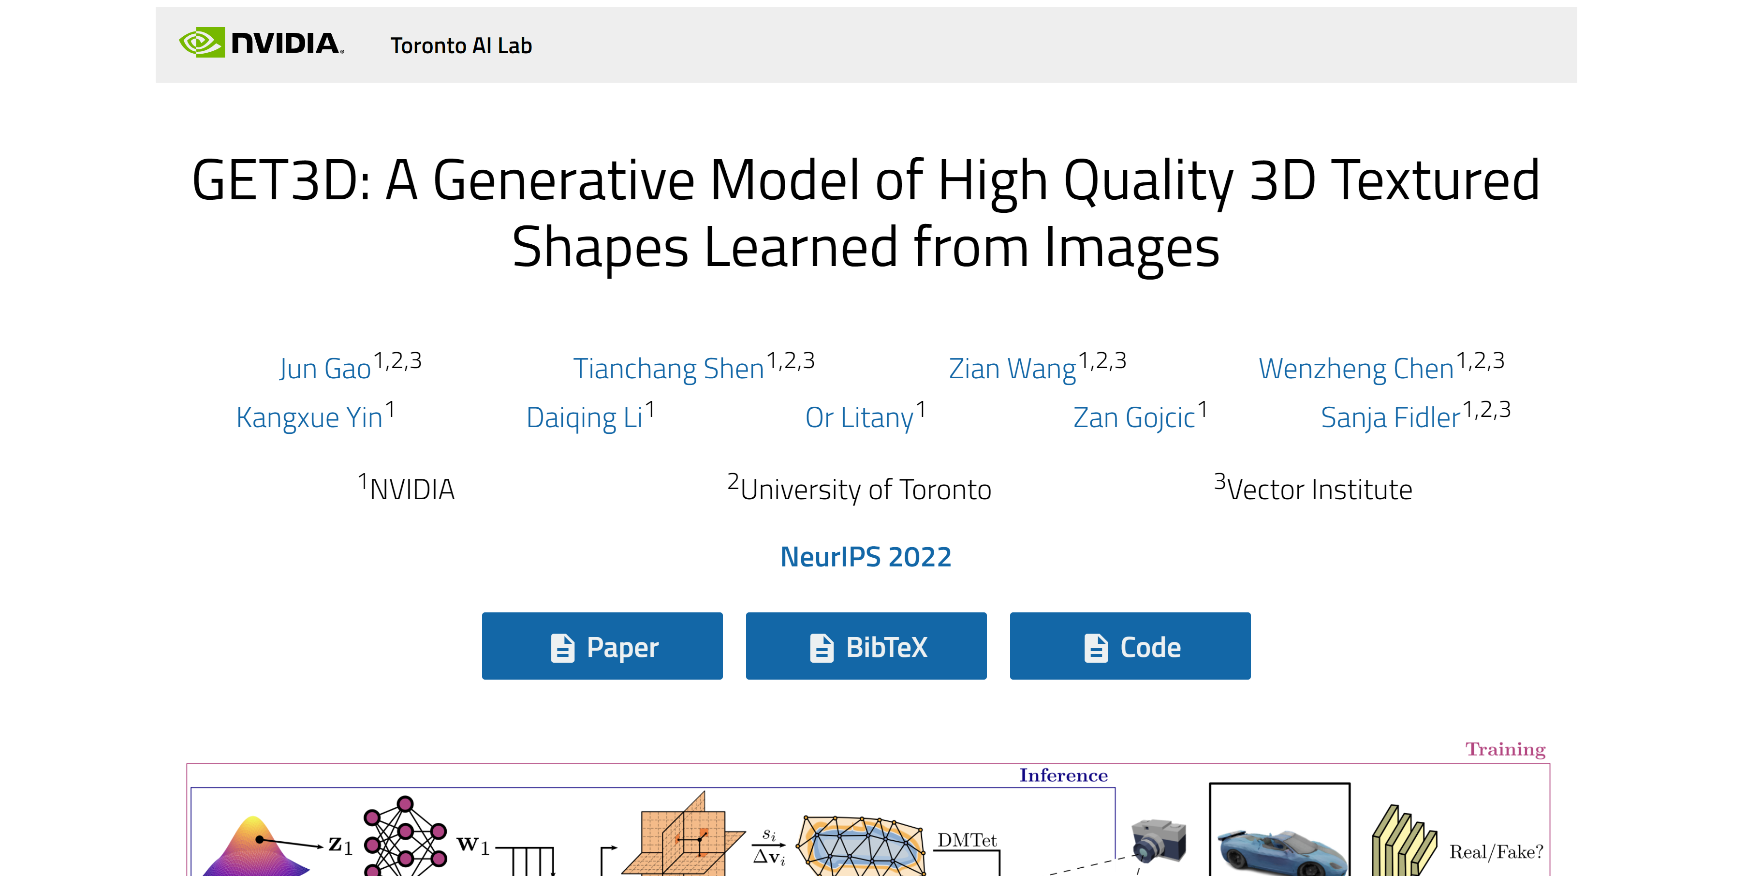Open the Code repository
The image size is (1747, 876).
[x=1130, y=646]
